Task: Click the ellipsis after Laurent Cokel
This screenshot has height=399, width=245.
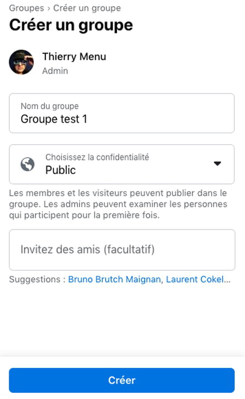Action: click(x=227, y=281)
